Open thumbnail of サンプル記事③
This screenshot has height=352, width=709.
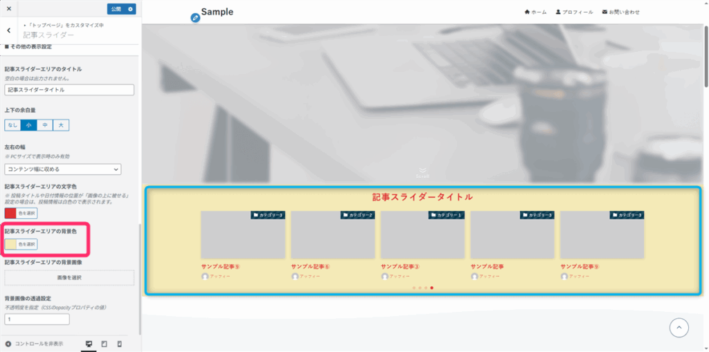423,234
